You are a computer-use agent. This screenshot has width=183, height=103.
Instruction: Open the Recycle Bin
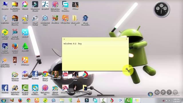[x=5, y=19]
